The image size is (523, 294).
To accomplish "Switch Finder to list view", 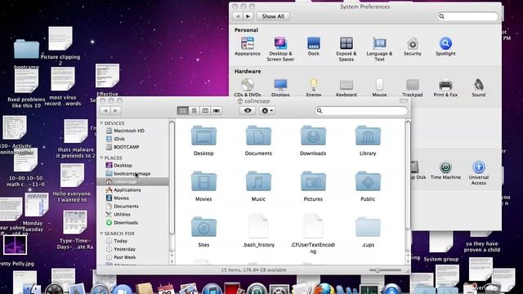I will coord(194,111).
